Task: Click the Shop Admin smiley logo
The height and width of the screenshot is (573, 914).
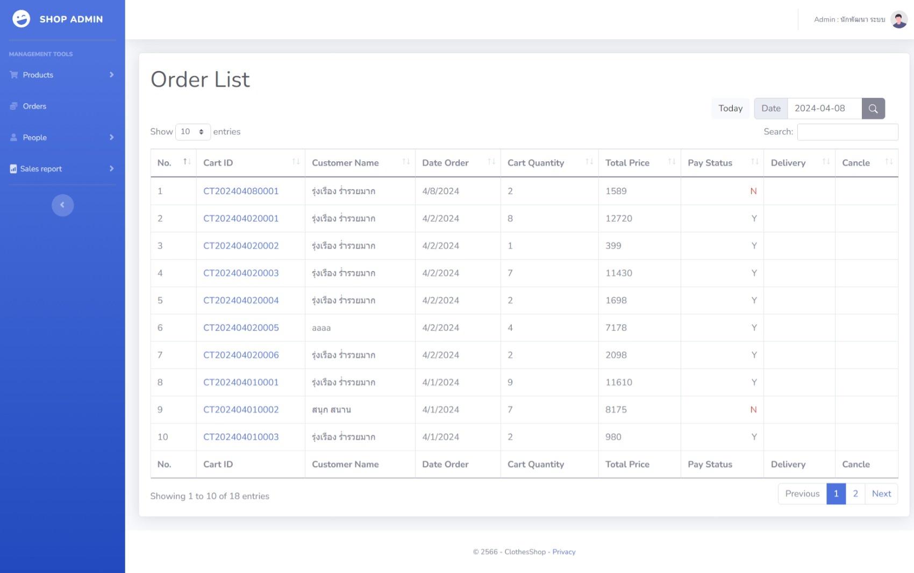Action: coord(21,19)
